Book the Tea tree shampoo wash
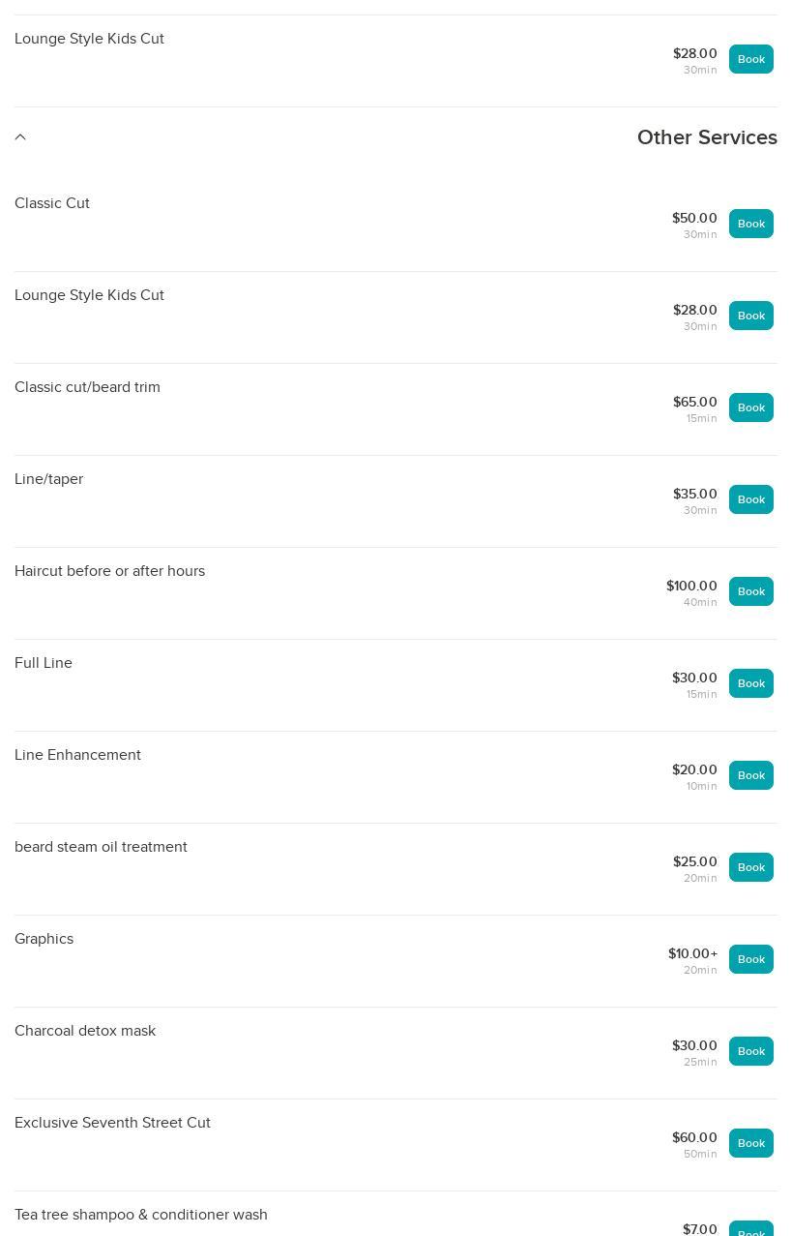Viewport: 792px width, 1236px height. click(x=751, y=1229)
